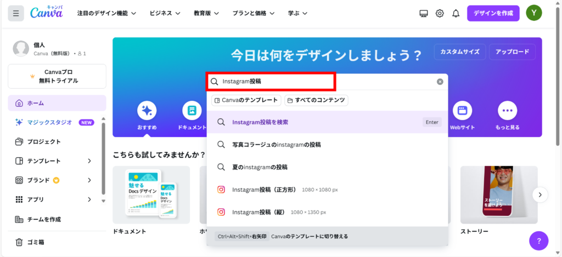Select the Webサイト category icon
Screen dimensions: 562x257
(x=462, y=111)
